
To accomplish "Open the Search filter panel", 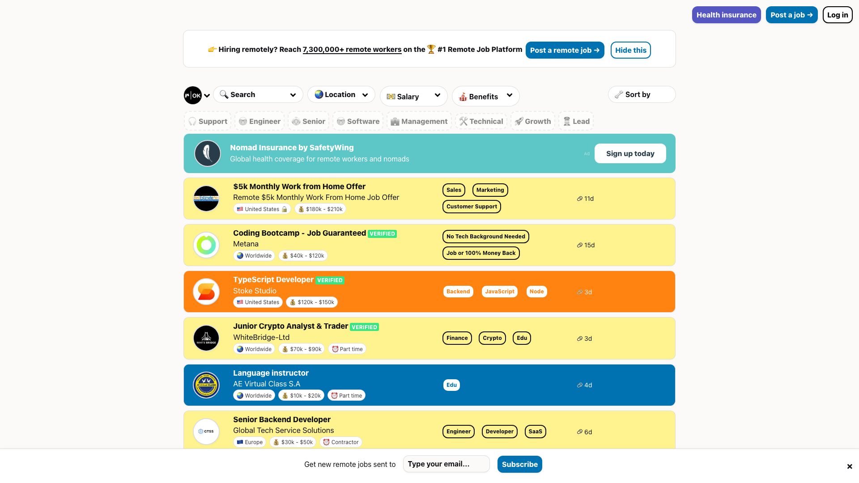I will 258,94.
